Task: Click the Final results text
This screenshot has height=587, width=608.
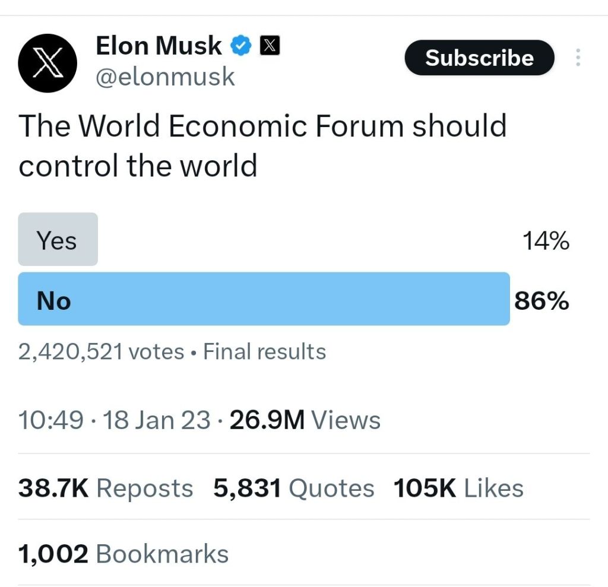Action: [x=265, y=352]
